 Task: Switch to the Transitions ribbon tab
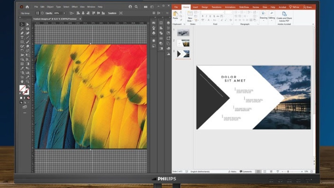217,7
